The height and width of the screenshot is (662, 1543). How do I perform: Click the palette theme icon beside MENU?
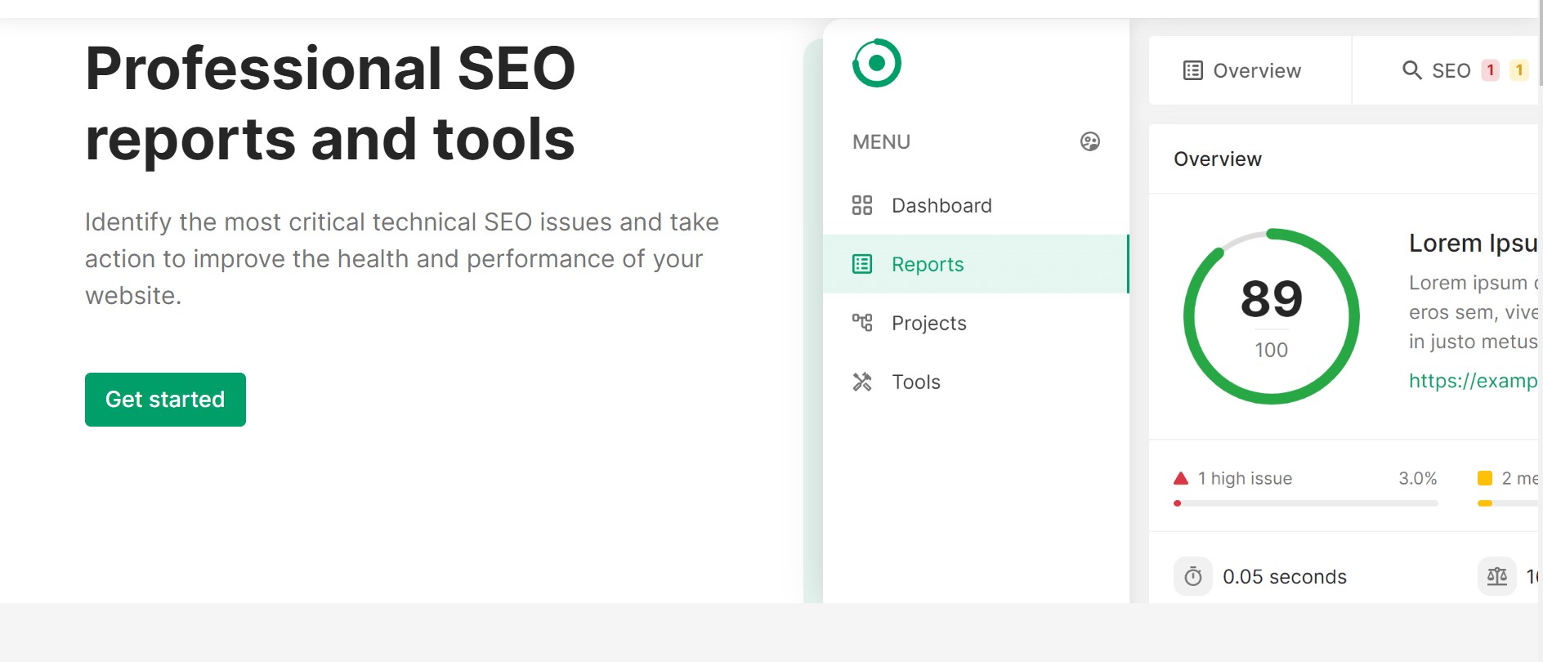[x=1089, y=141]
